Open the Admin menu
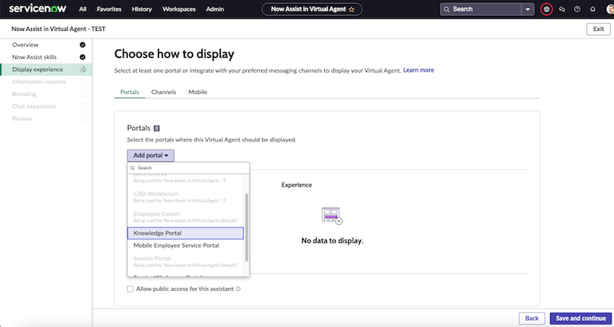614x327 pixels. (x=215, y=9)
